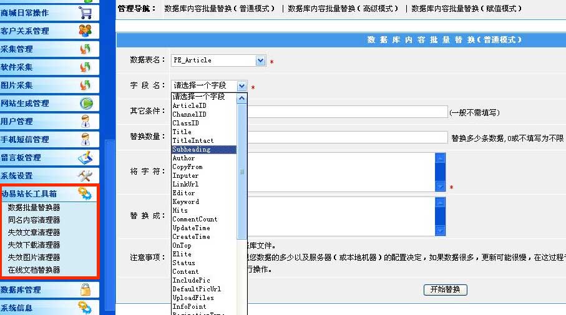
Task: Click the 其它条件 input field
Action: (x=347, y=112)
